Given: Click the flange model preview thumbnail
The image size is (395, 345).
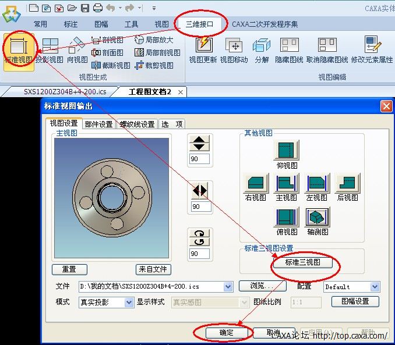Looking at the screenshot, I should click(x=112, y=198).
